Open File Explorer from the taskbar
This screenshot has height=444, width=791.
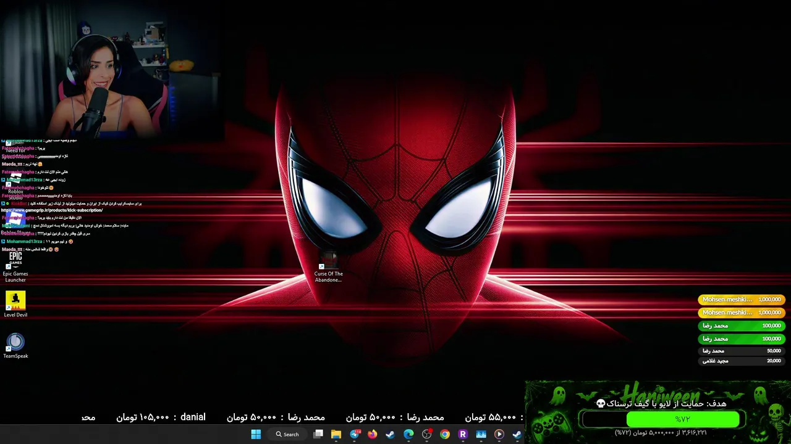coord(336,434)
